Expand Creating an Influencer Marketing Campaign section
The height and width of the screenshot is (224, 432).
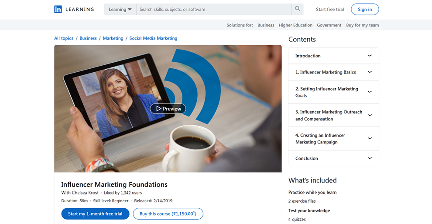click(x=334, y=139)
